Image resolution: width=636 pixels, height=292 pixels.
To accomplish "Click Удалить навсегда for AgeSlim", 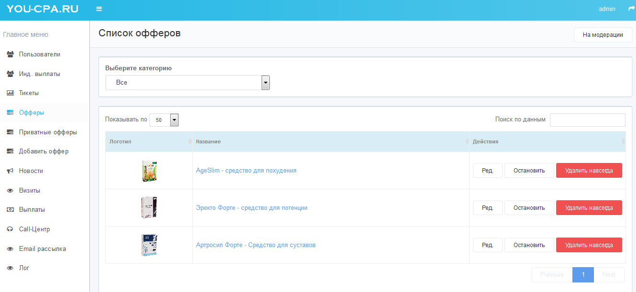I will (x=589, y=171).
